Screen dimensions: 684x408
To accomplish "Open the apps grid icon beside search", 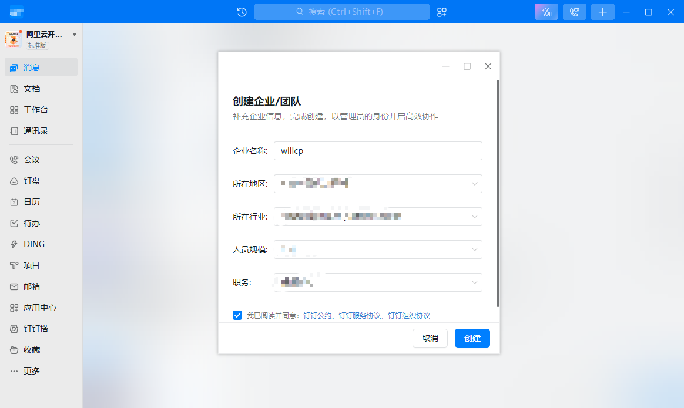I will click(x=442, y=12).
